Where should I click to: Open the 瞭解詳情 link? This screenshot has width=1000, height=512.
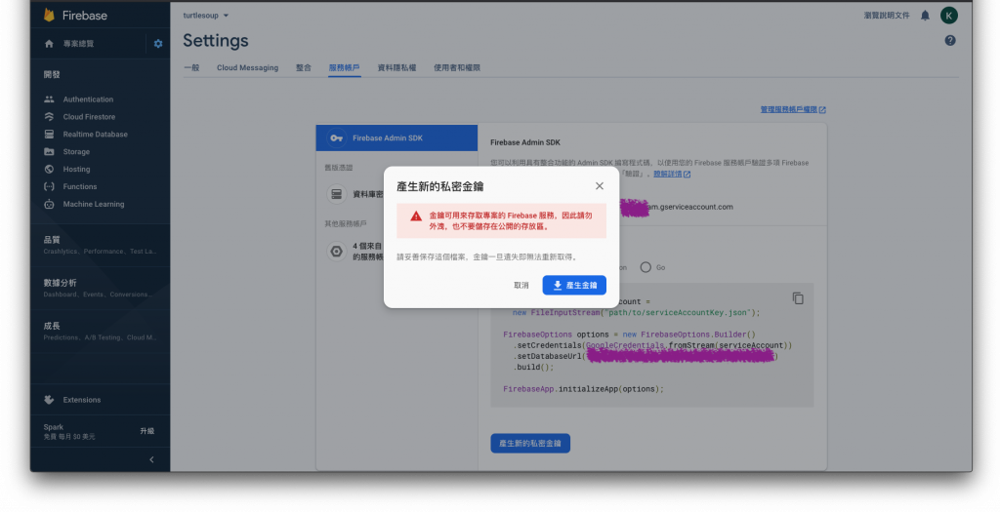click(x=672, y=174)
